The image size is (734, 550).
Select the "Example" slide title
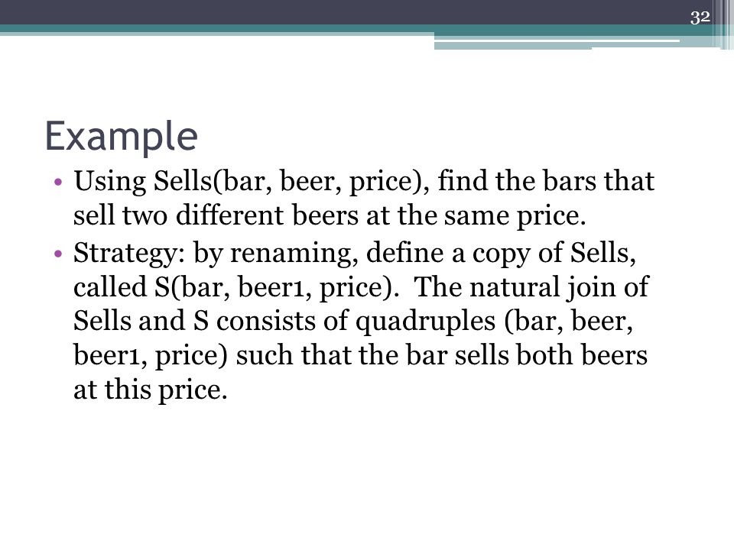click(122, 136)
